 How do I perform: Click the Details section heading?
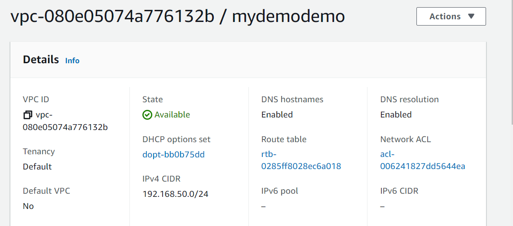(x=41, y=60)
